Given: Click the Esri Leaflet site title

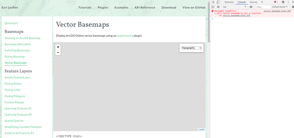Looking at the screenshot, I should click(x=10, y=8).
